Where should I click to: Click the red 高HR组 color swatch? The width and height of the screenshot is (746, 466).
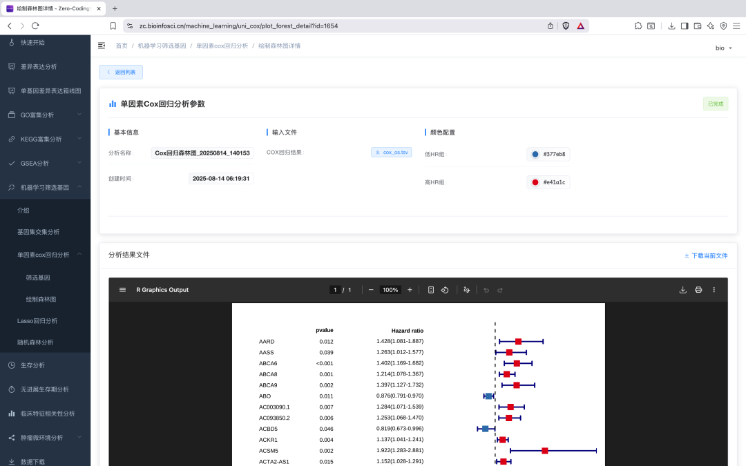535,182
